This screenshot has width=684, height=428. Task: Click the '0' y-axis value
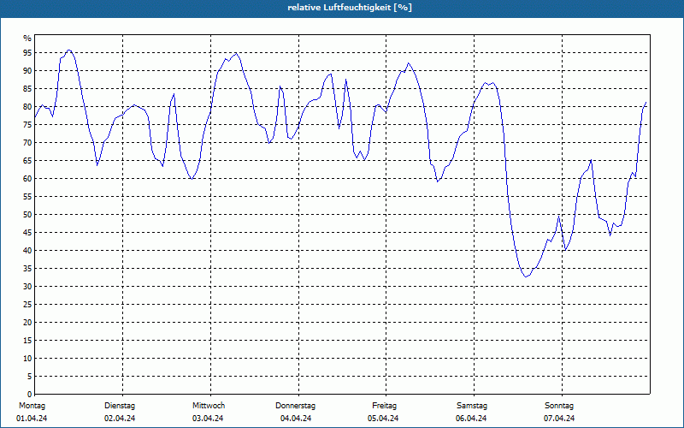[30, 395]
